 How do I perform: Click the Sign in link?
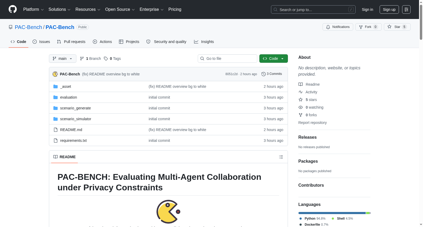(367, 9)
